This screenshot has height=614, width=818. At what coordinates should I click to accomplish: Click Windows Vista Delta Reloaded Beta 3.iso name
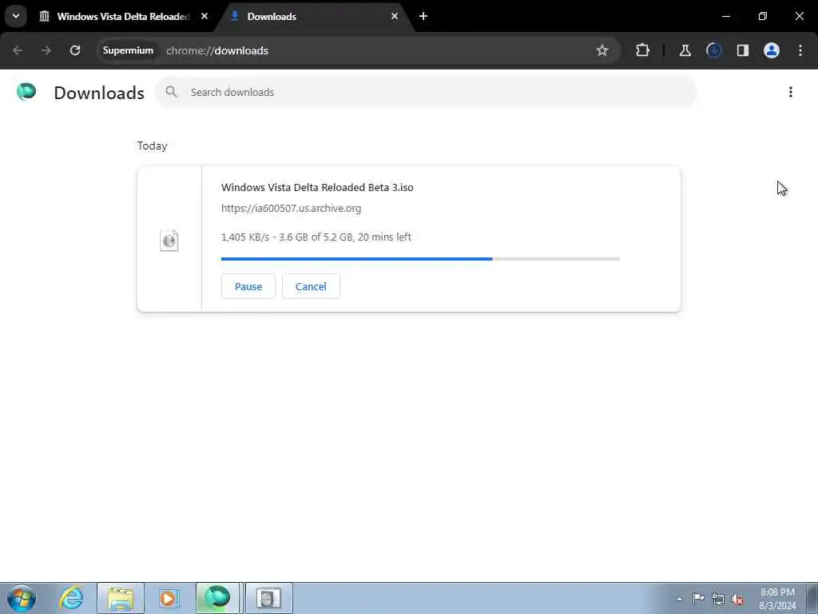point(317,187)
